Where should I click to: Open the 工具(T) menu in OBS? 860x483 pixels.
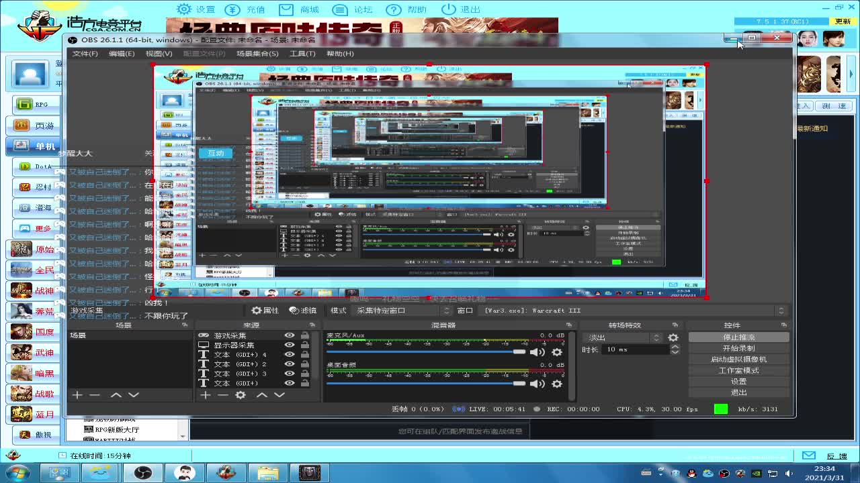302,54
